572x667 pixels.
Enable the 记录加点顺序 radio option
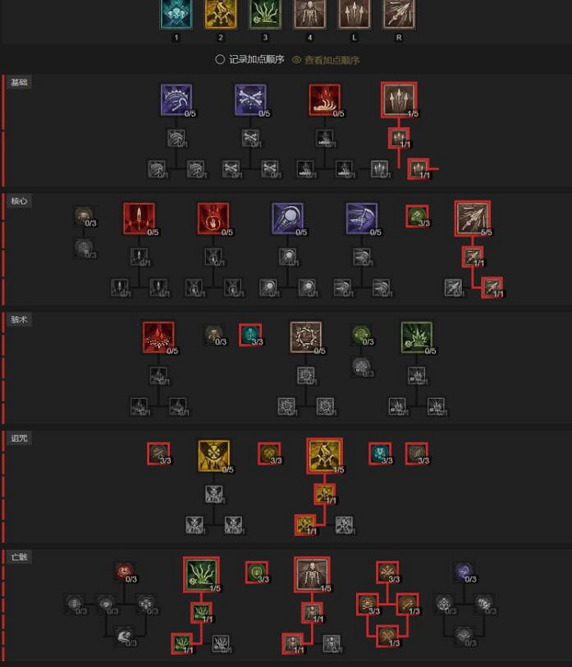click(x=220, y=60)
